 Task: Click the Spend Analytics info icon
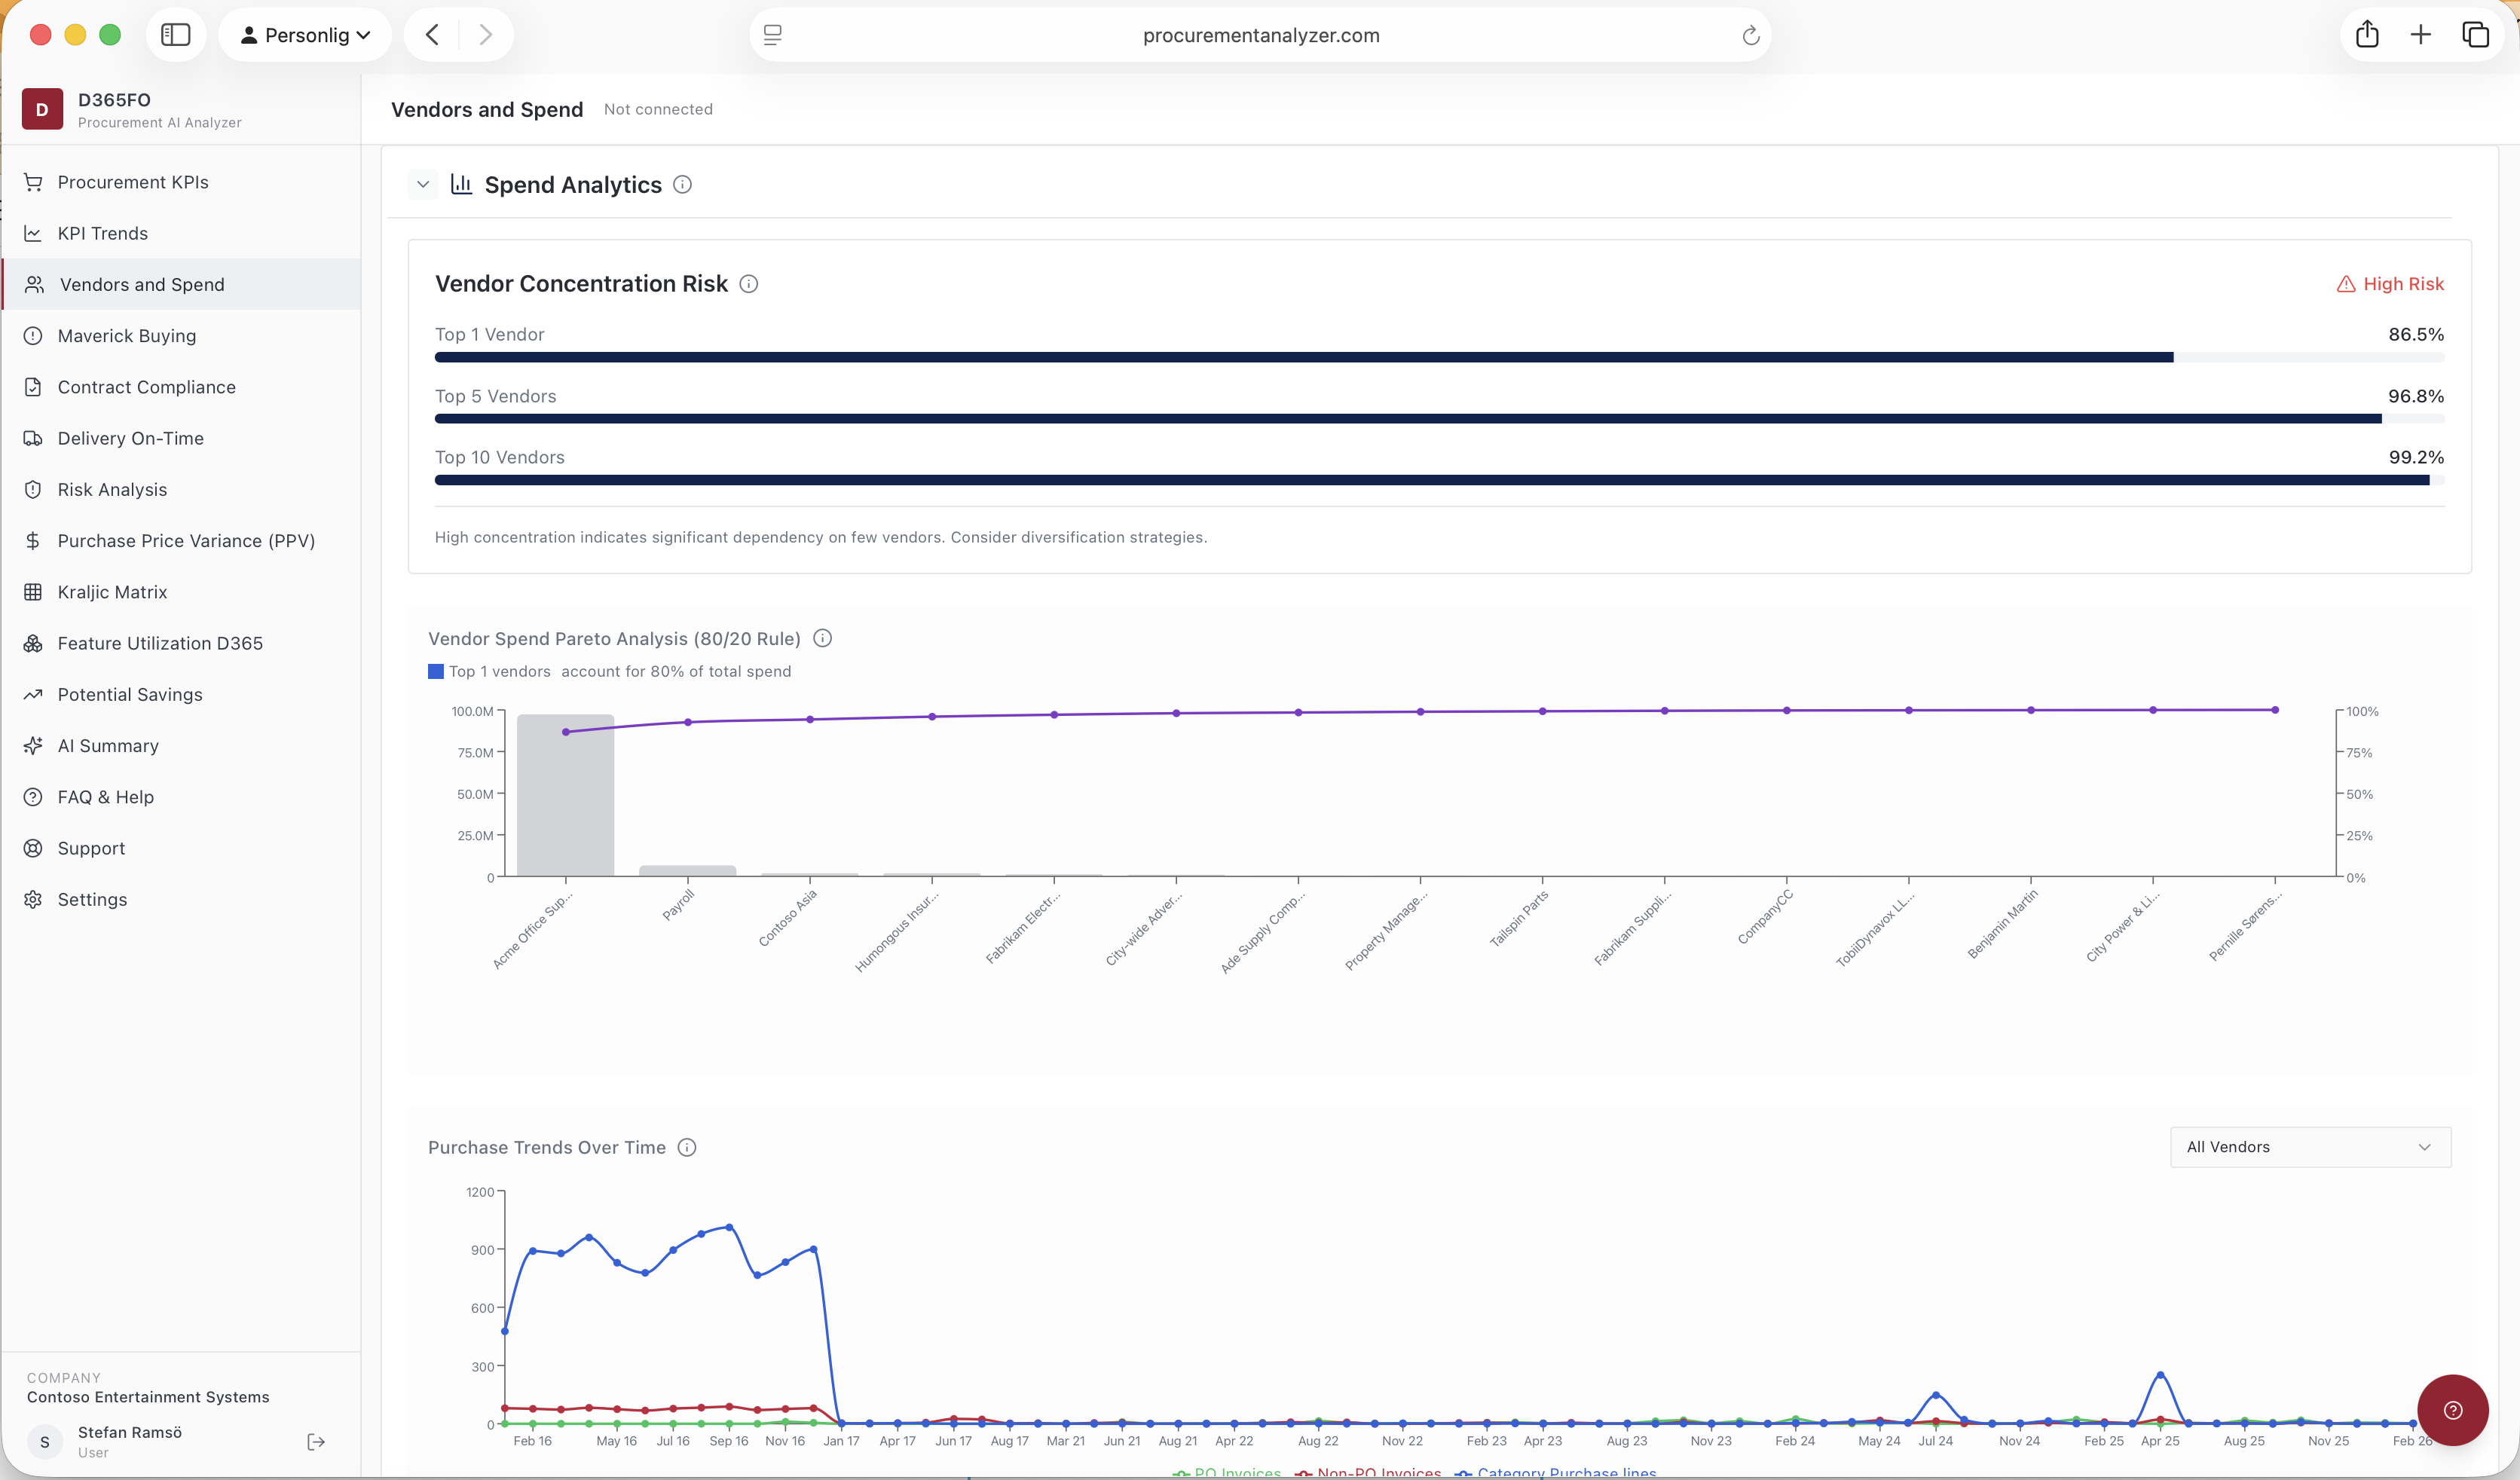tap(682, 185)
